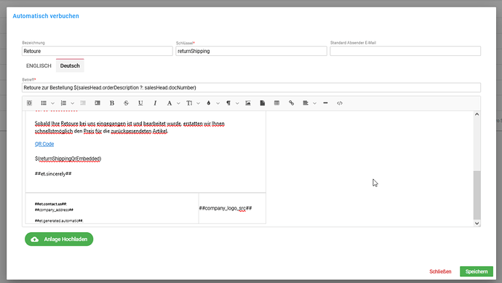Click the ##et.sincerely## placeholder text
Viewport: 502px width, 283px height.
53,174
